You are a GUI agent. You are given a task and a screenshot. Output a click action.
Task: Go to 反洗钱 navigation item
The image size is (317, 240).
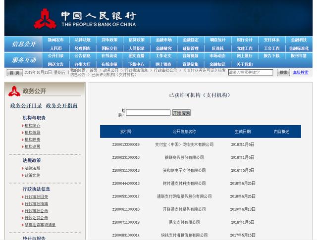pyautogui.click(x=218, y=48)
